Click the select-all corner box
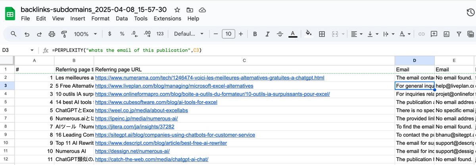Image resolution: width=476 pixels, height=165 pixels. point(7,61)
